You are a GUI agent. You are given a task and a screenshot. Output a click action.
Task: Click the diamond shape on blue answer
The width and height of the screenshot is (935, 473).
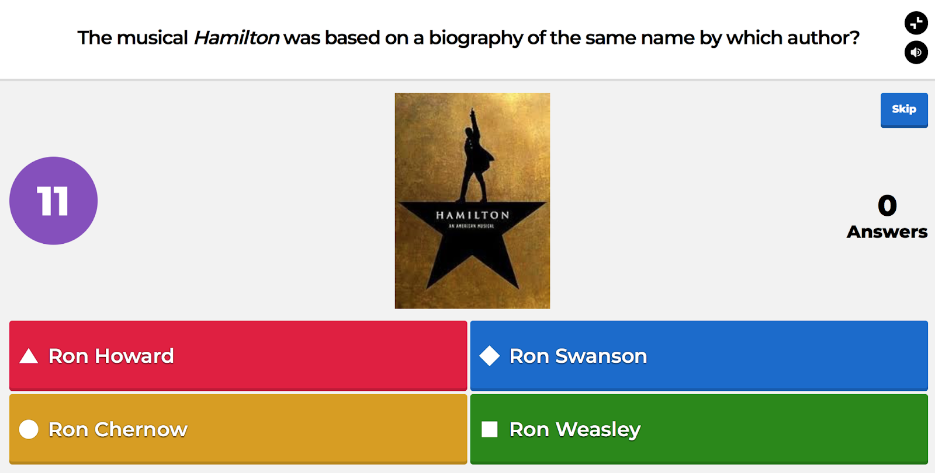pos(489,356)
